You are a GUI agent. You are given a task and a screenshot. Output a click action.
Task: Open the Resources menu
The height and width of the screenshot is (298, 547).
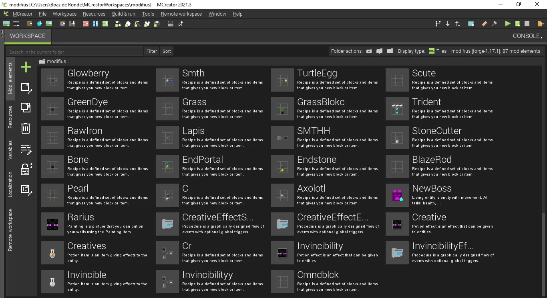click(x=94, y=14)
